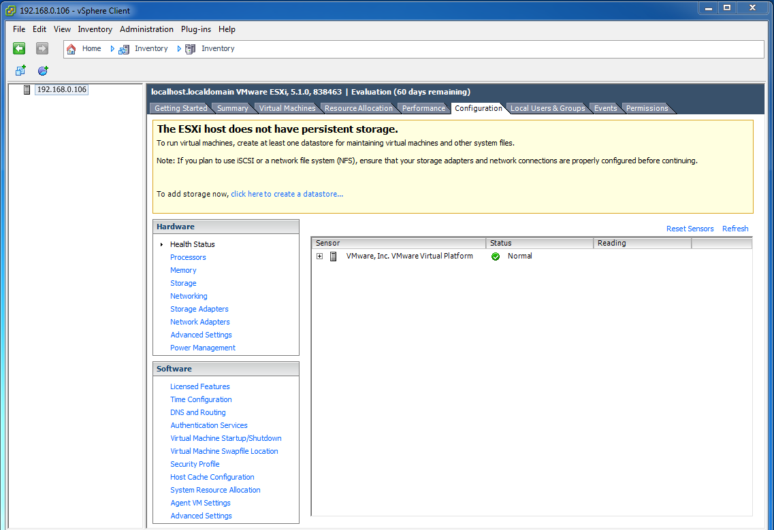Open Licensed Features
Image resolution: width=774 pixels, height=530 pixels.
point(200,386)
